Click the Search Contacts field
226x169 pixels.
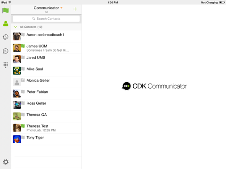(x=46, y=19)
